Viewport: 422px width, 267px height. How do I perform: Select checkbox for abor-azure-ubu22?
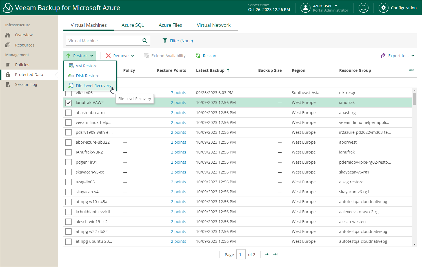click(68, 143)
